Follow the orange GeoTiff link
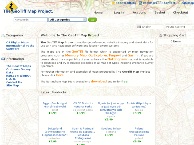 (x=77, y=52)
